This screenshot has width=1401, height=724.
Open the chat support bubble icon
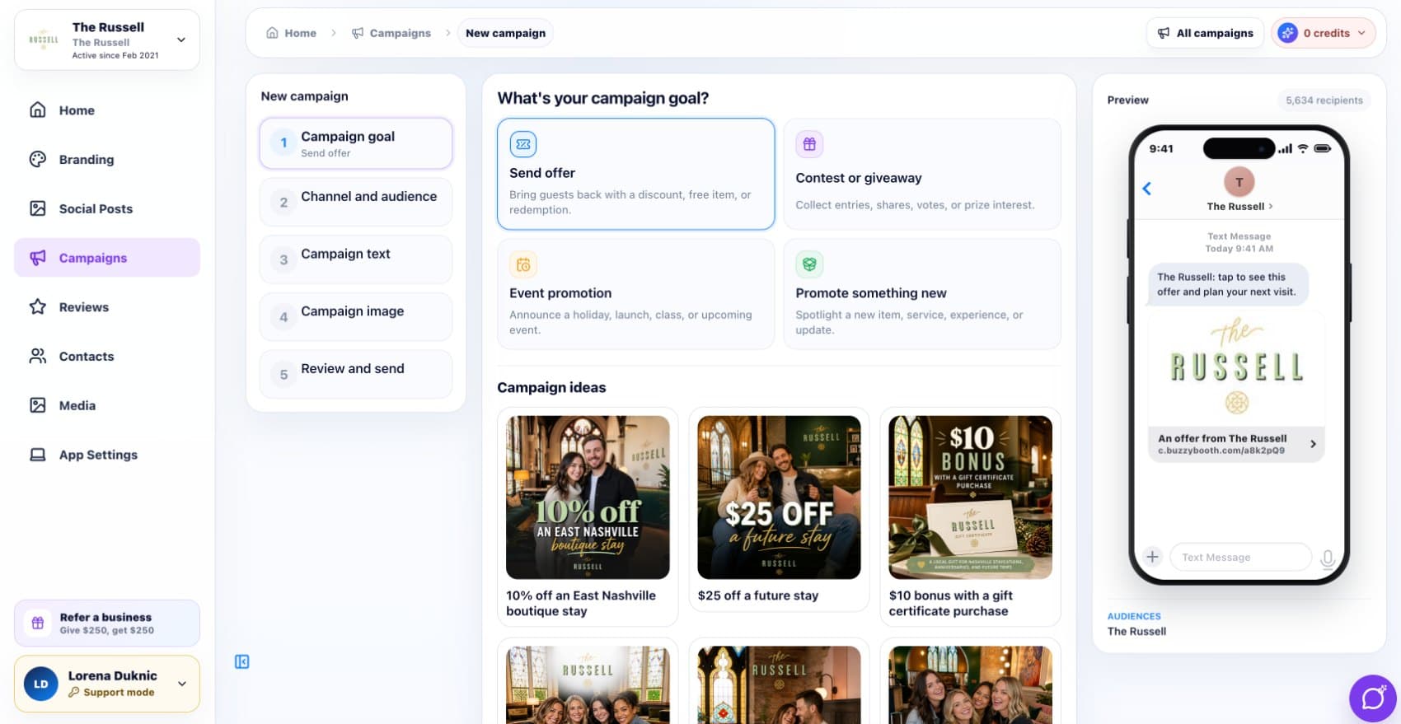coord(1373,698)
